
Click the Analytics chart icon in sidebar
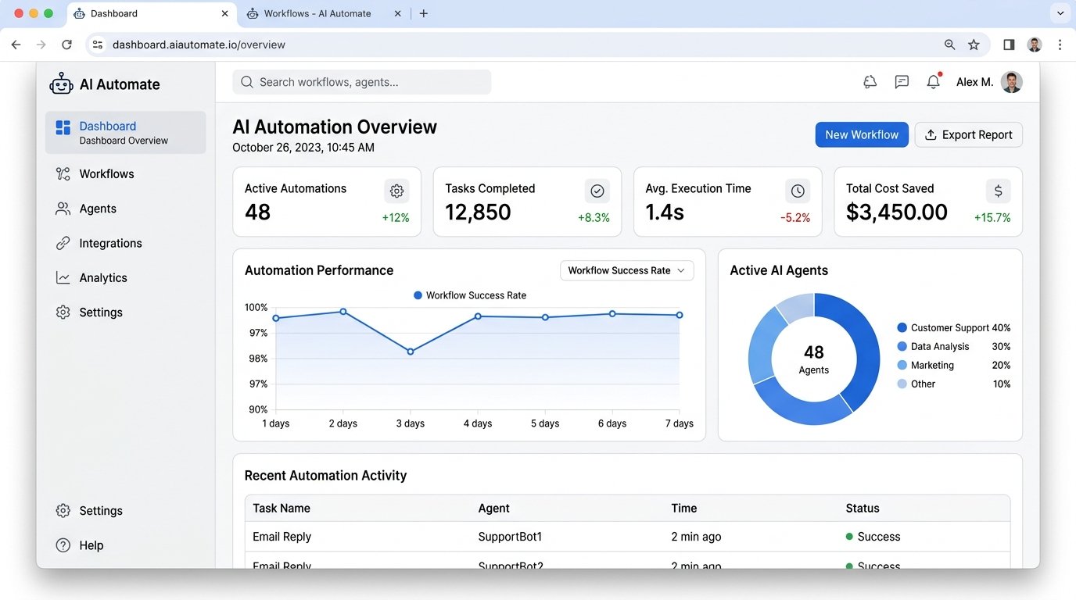pos(63,277)
